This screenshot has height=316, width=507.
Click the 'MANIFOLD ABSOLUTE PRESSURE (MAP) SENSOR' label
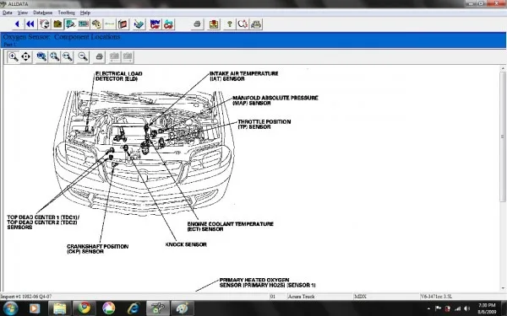coord(275,100)
